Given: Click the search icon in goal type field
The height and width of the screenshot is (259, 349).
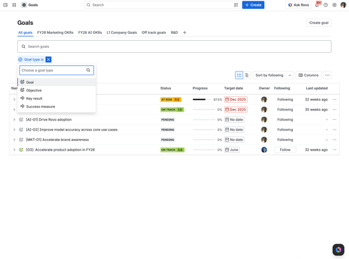Looking at the screenshot, I should coord(88,70).
